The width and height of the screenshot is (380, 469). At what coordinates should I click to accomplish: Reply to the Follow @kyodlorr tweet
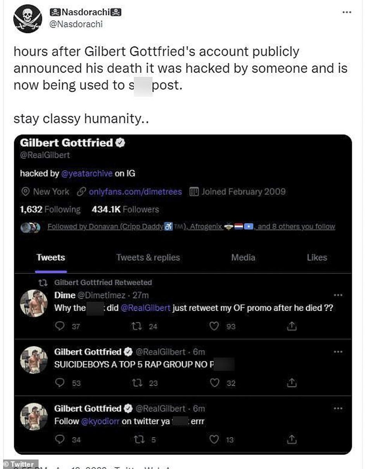click(x=60, y=440)
